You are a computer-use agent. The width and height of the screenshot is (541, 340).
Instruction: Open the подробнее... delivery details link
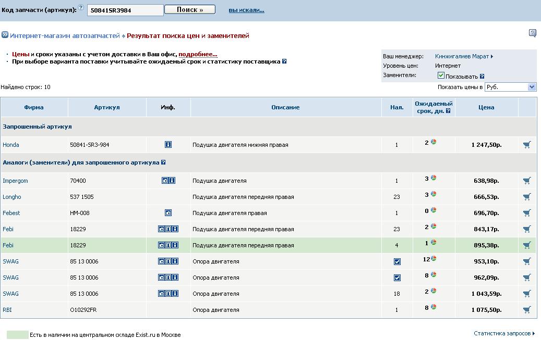(x=198, y=54)
